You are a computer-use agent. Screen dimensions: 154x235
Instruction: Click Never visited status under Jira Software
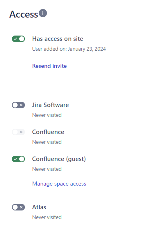point(47,115)
